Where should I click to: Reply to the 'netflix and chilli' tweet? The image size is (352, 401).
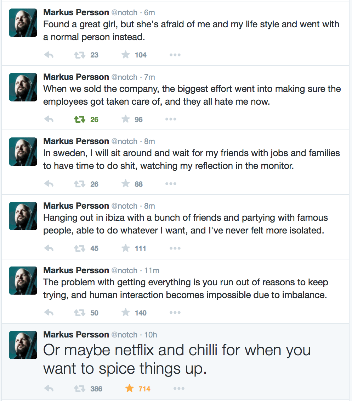tap(49, 389)
